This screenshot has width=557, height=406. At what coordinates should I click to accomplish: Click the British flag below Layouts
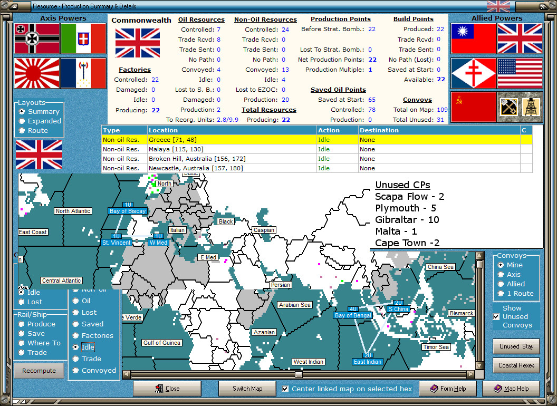pos(39,154)
